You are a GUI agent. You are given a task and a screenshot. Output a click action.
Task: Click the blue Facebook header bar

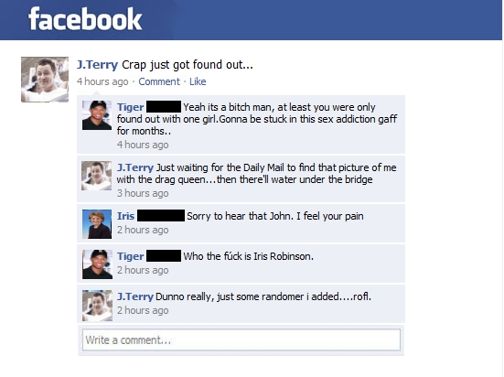pyautogui.click(x=251, y=20)
